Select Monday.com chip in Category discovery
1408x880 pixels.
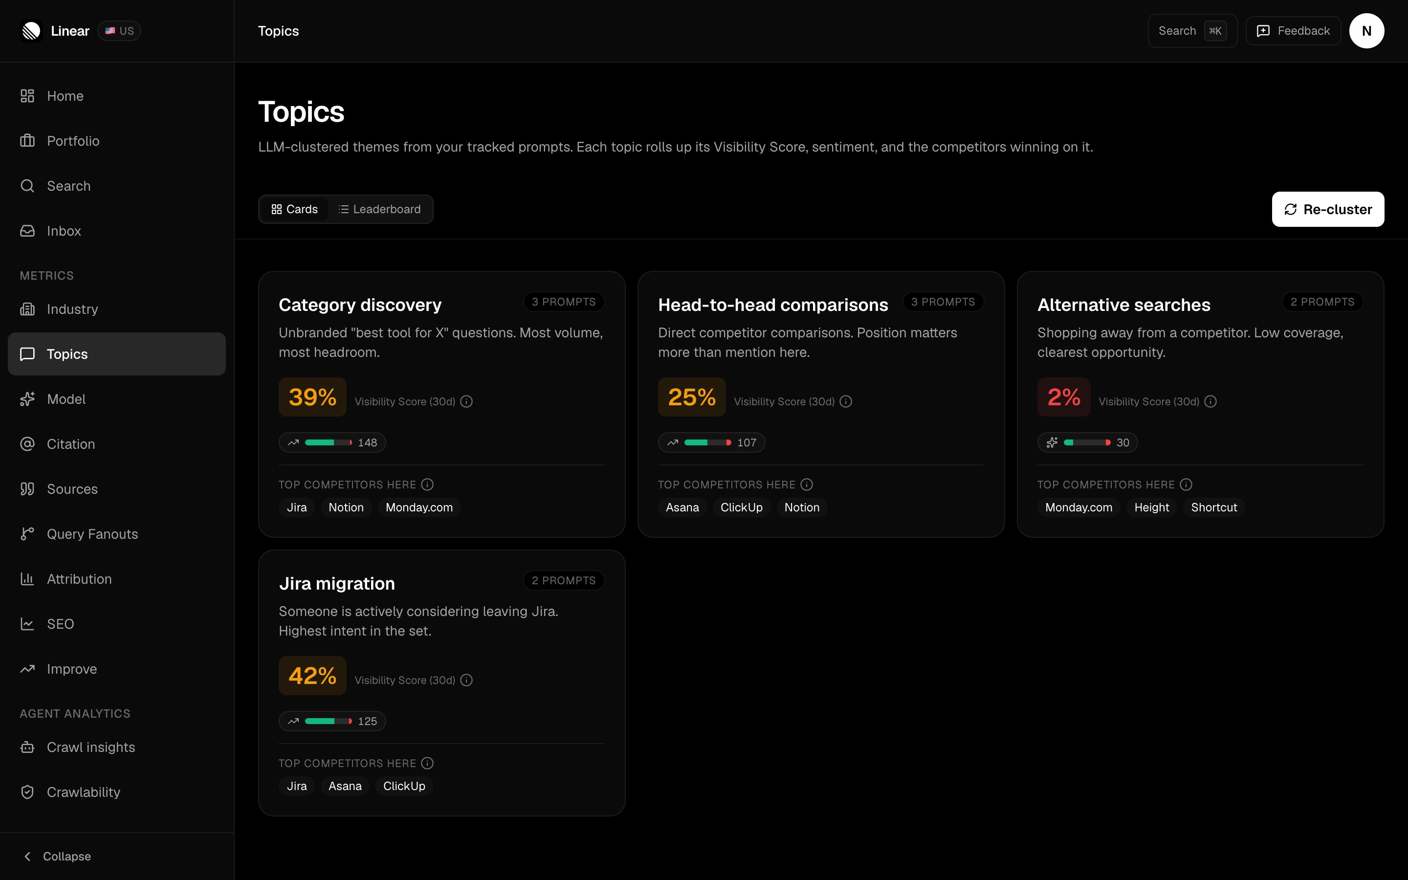pyautogui.click(x=419, y=507)
